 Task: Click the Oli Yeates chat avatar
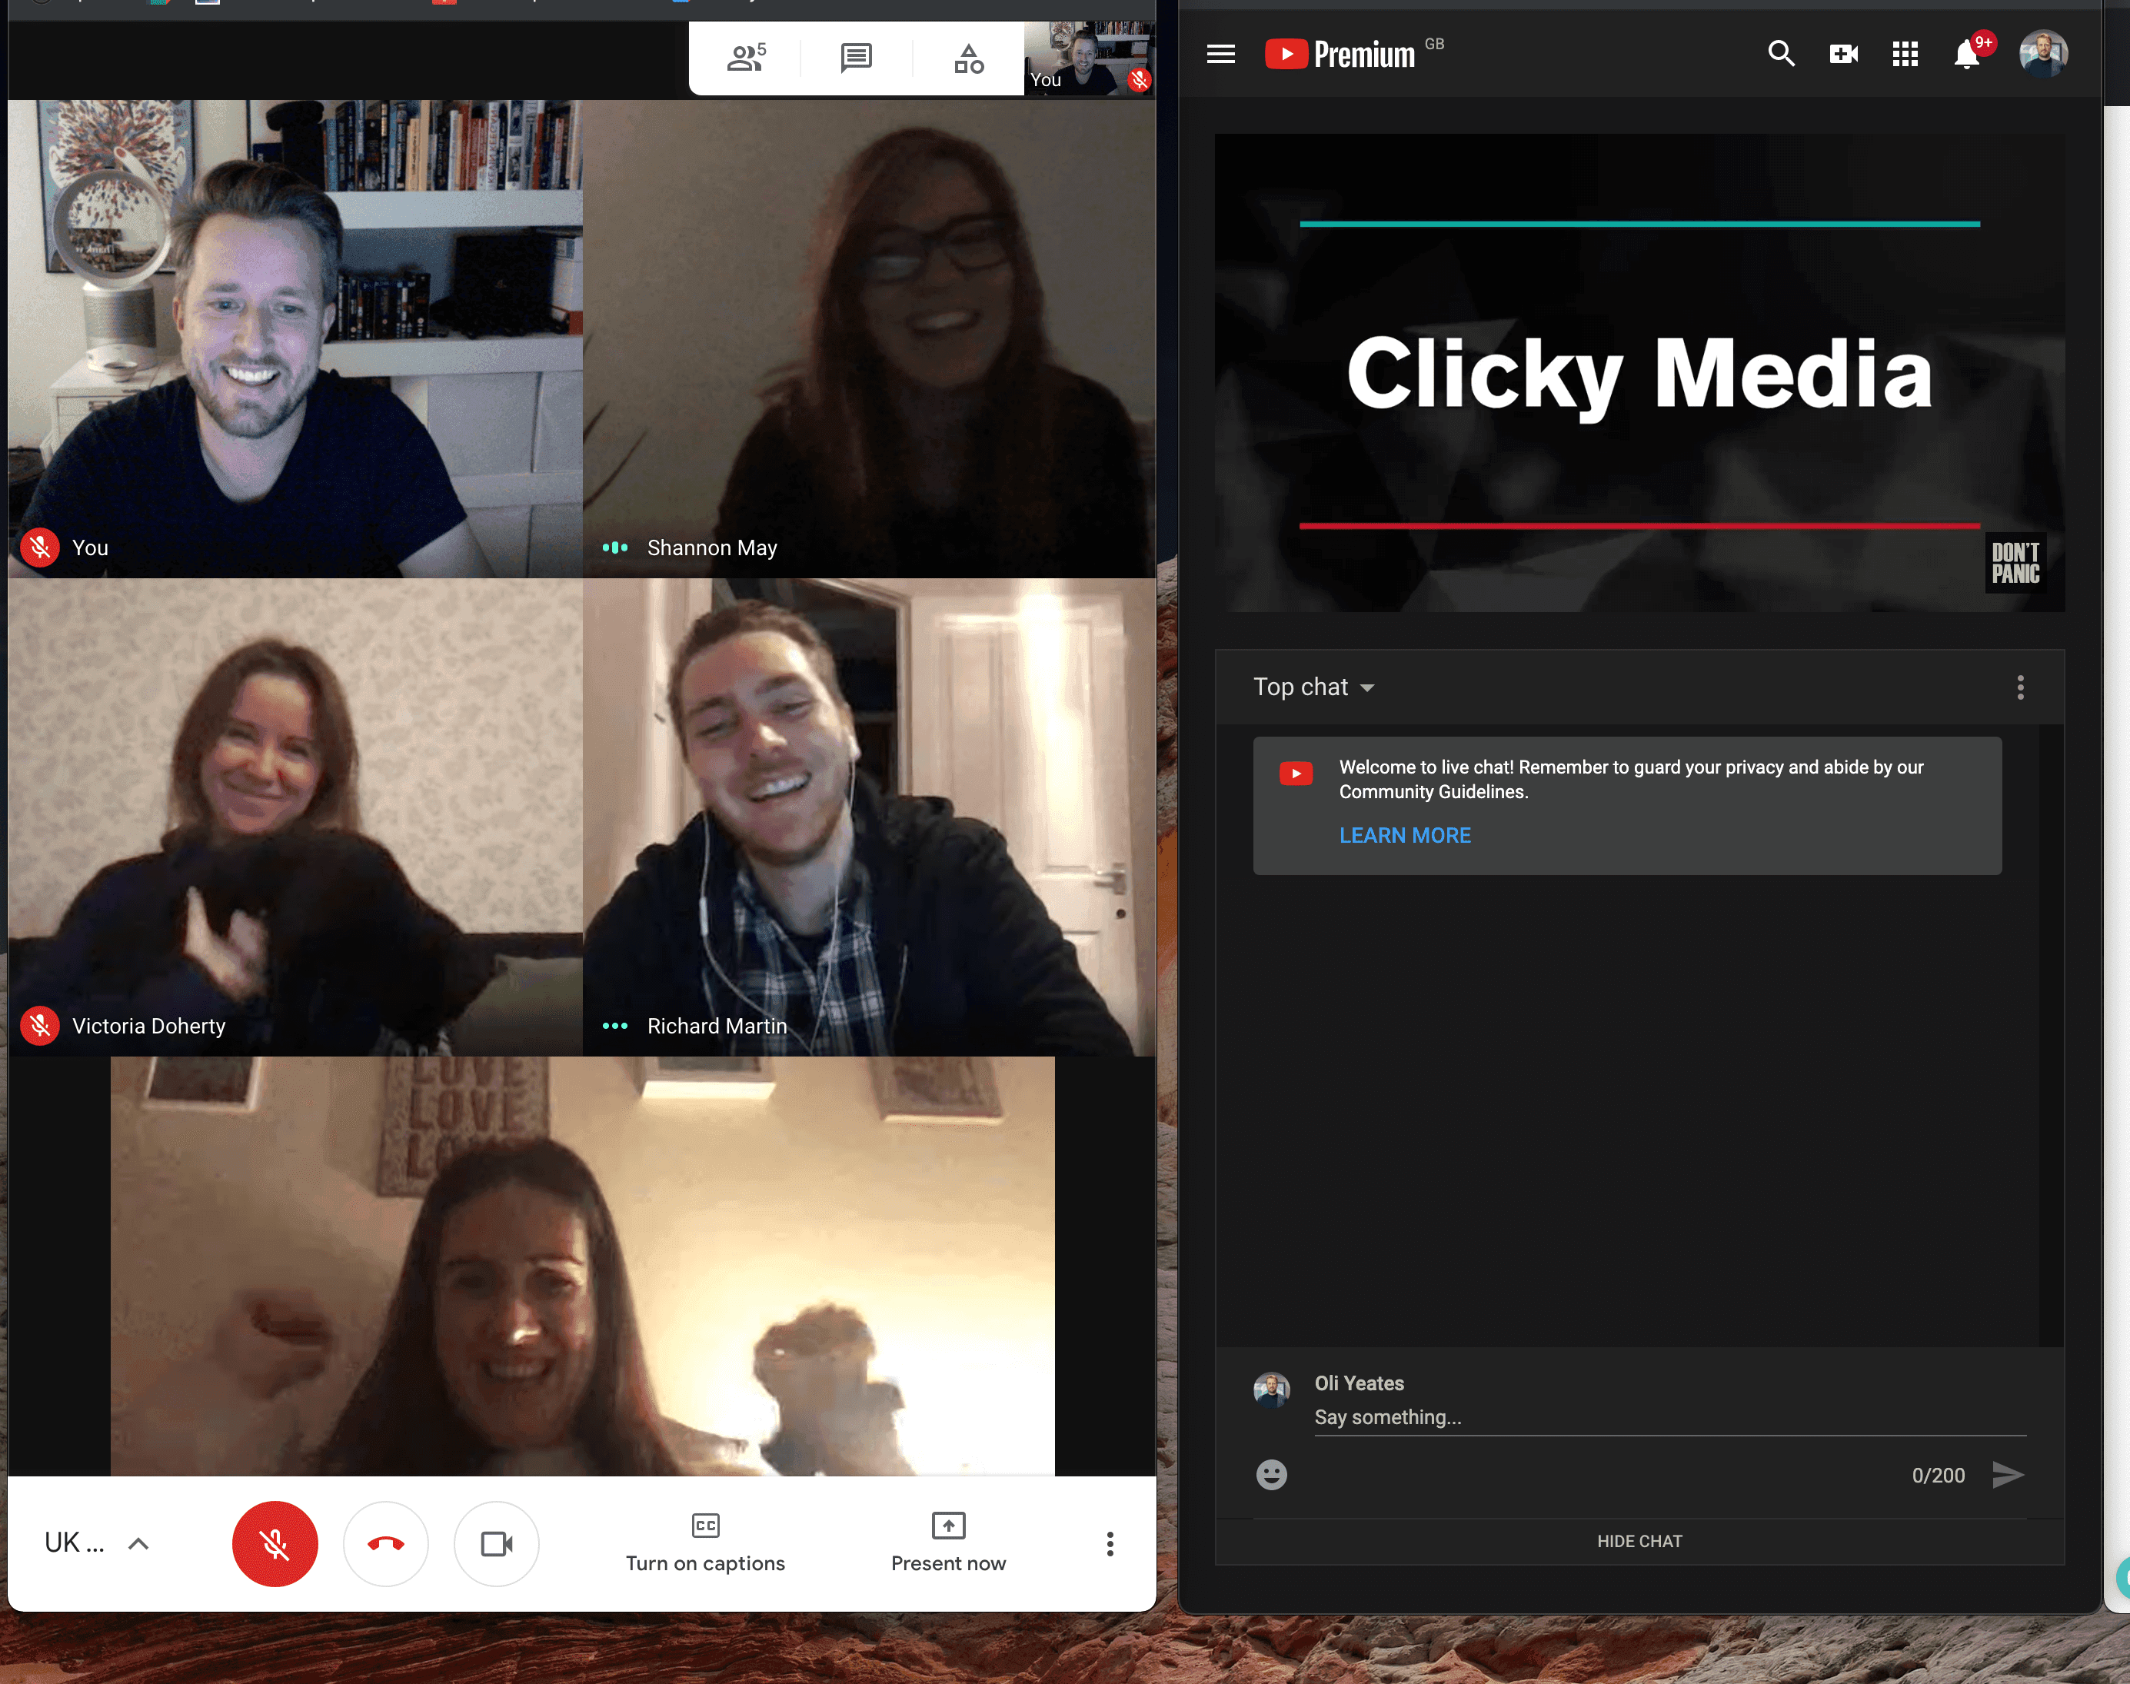(1271, 1389)
